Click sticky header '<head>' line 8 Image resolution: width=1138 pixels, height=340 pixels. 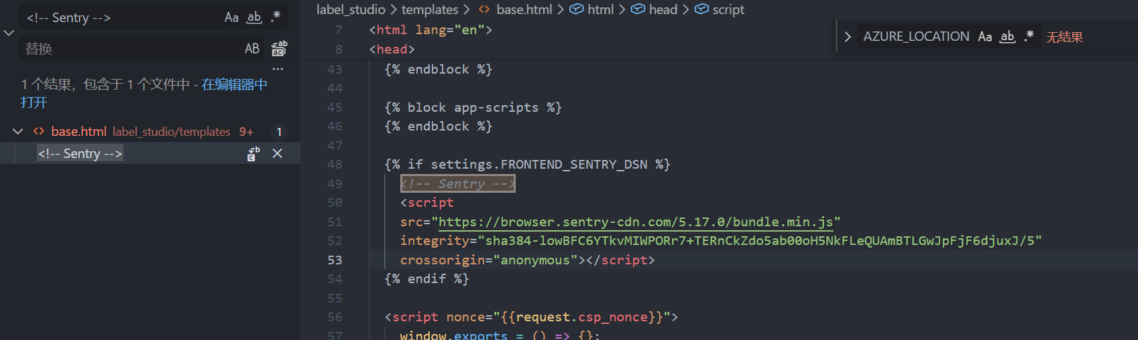(392, 50)
